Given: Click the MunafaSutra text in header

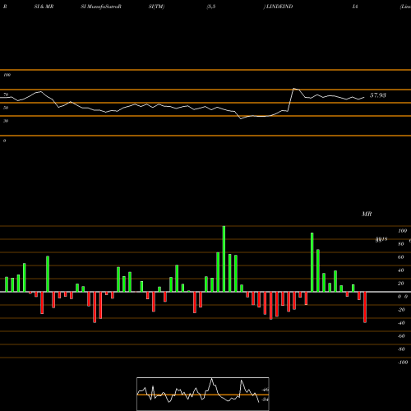Looking at the screenshot, I should pos(103,7).
